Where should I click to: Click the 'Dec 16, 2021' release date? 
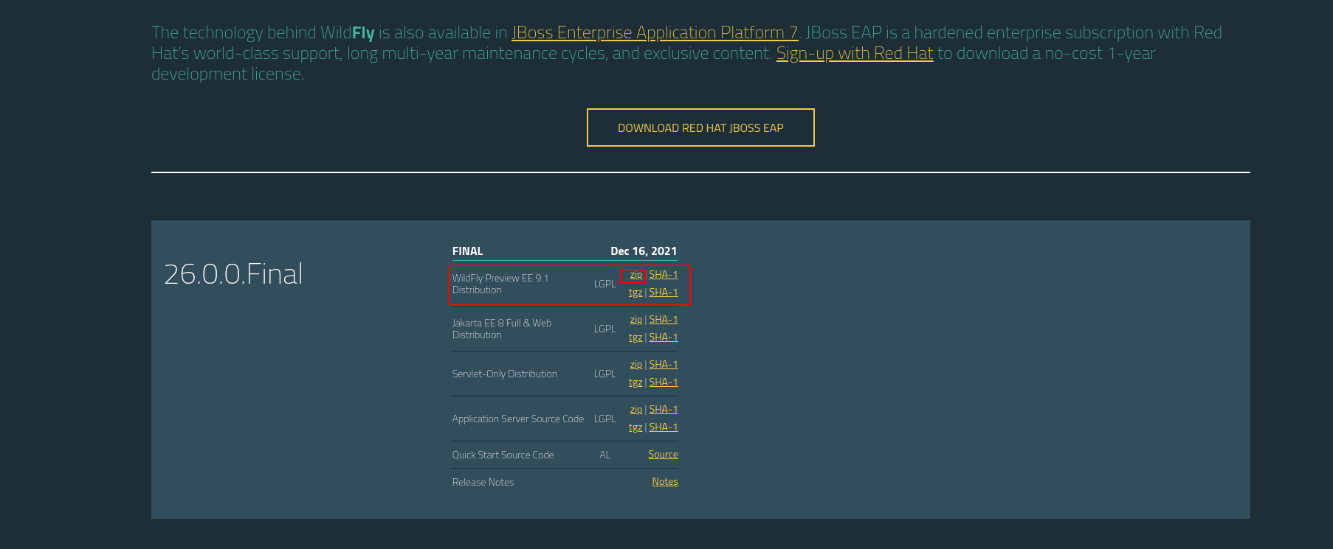tap(644, 251)
